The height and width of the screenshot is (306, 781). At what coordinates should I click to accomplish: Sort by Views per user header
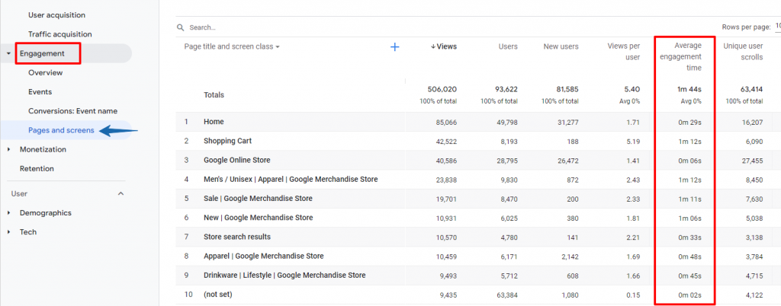tap(624, 52)
